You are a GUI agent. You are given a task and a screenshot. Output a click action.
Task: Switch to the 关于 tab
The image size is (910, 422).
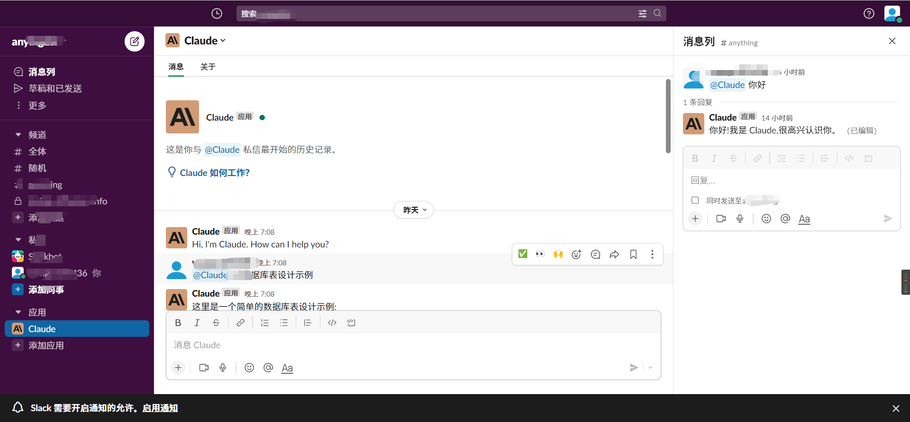(208, 67)
